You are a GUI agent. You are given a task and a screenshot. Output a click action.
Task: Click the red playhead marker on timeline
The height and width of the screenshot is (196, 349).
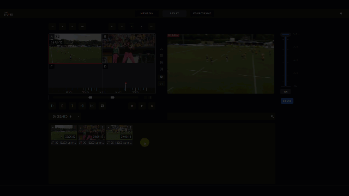126,83
